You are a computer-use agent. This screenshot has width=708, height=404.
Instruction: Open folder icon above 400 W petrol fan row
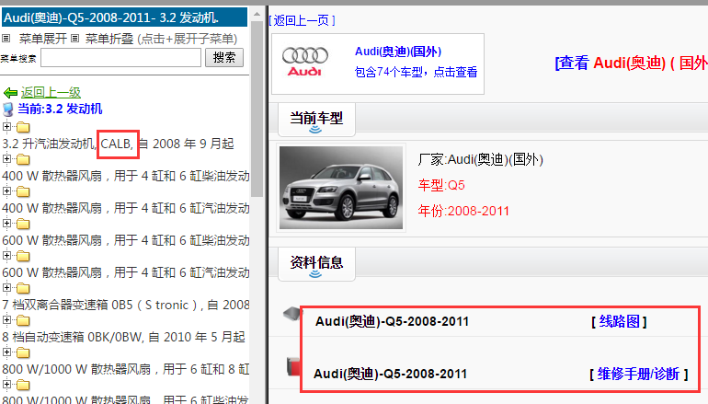pyautogui.click(x=23, y=191)
